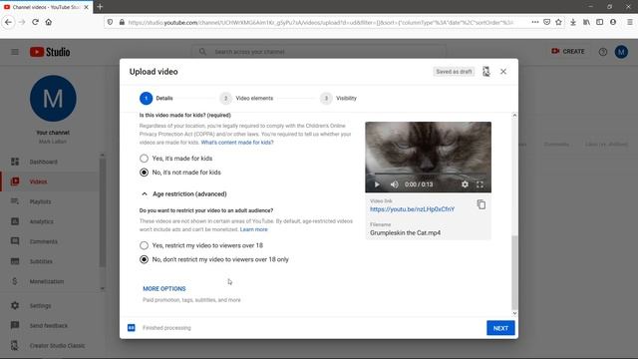Click the Analytics sidebar icon
The image size is (638, 359).
(15, 221)
